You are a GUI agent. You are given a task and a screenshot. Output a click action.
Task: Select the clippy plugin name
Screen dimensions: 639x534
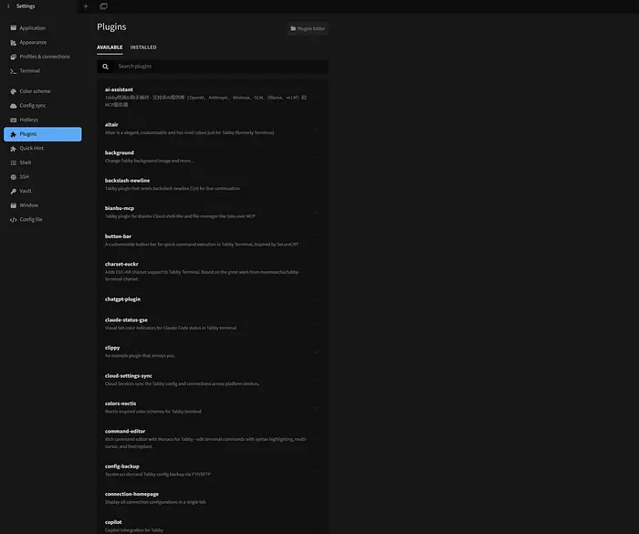pyautogui.click(x=112, y=348)
